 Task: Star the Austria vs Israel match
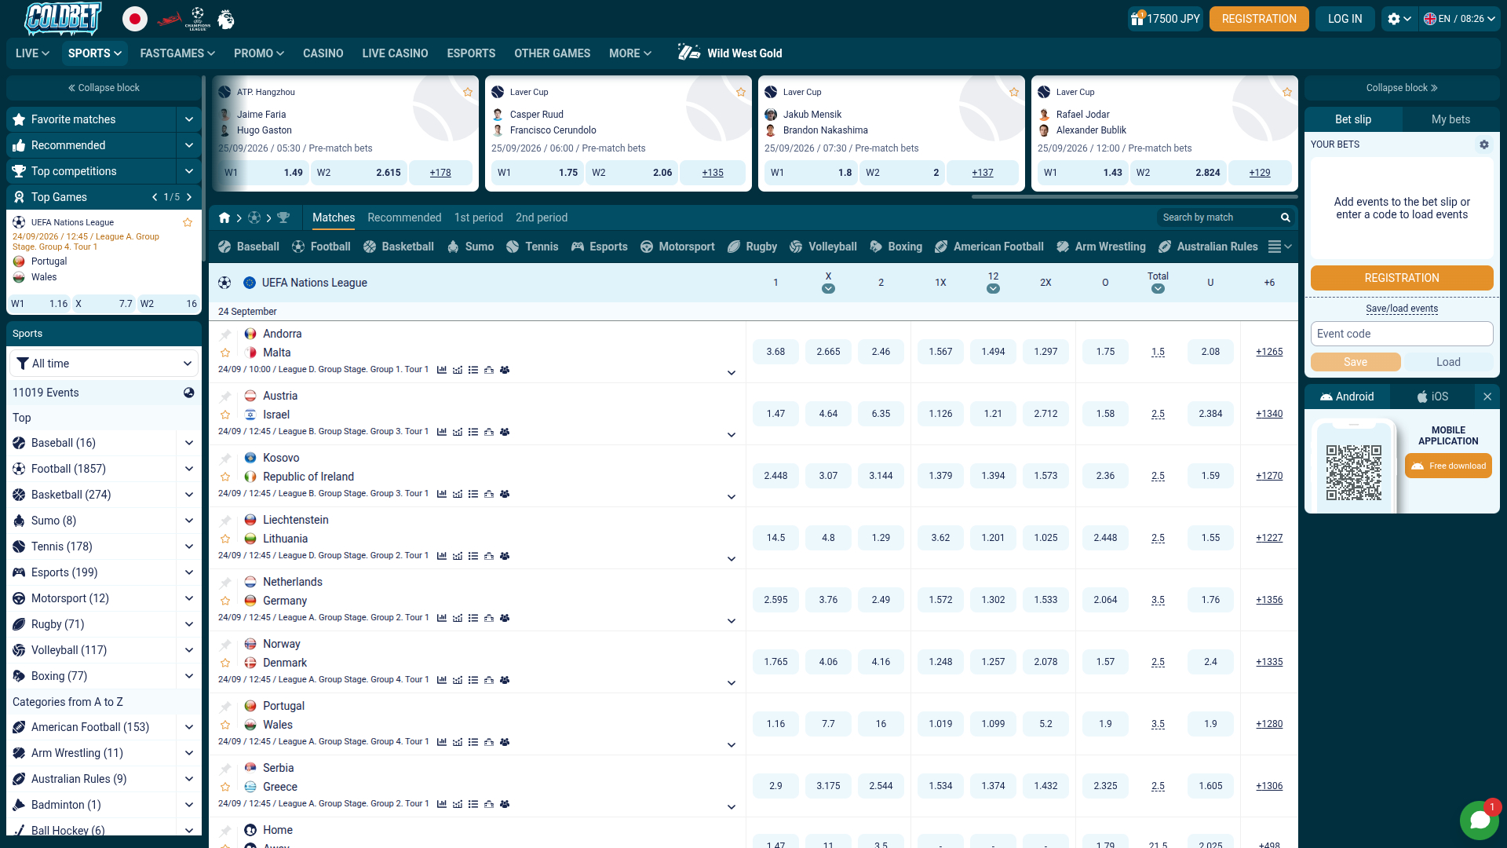coord(225,415)
